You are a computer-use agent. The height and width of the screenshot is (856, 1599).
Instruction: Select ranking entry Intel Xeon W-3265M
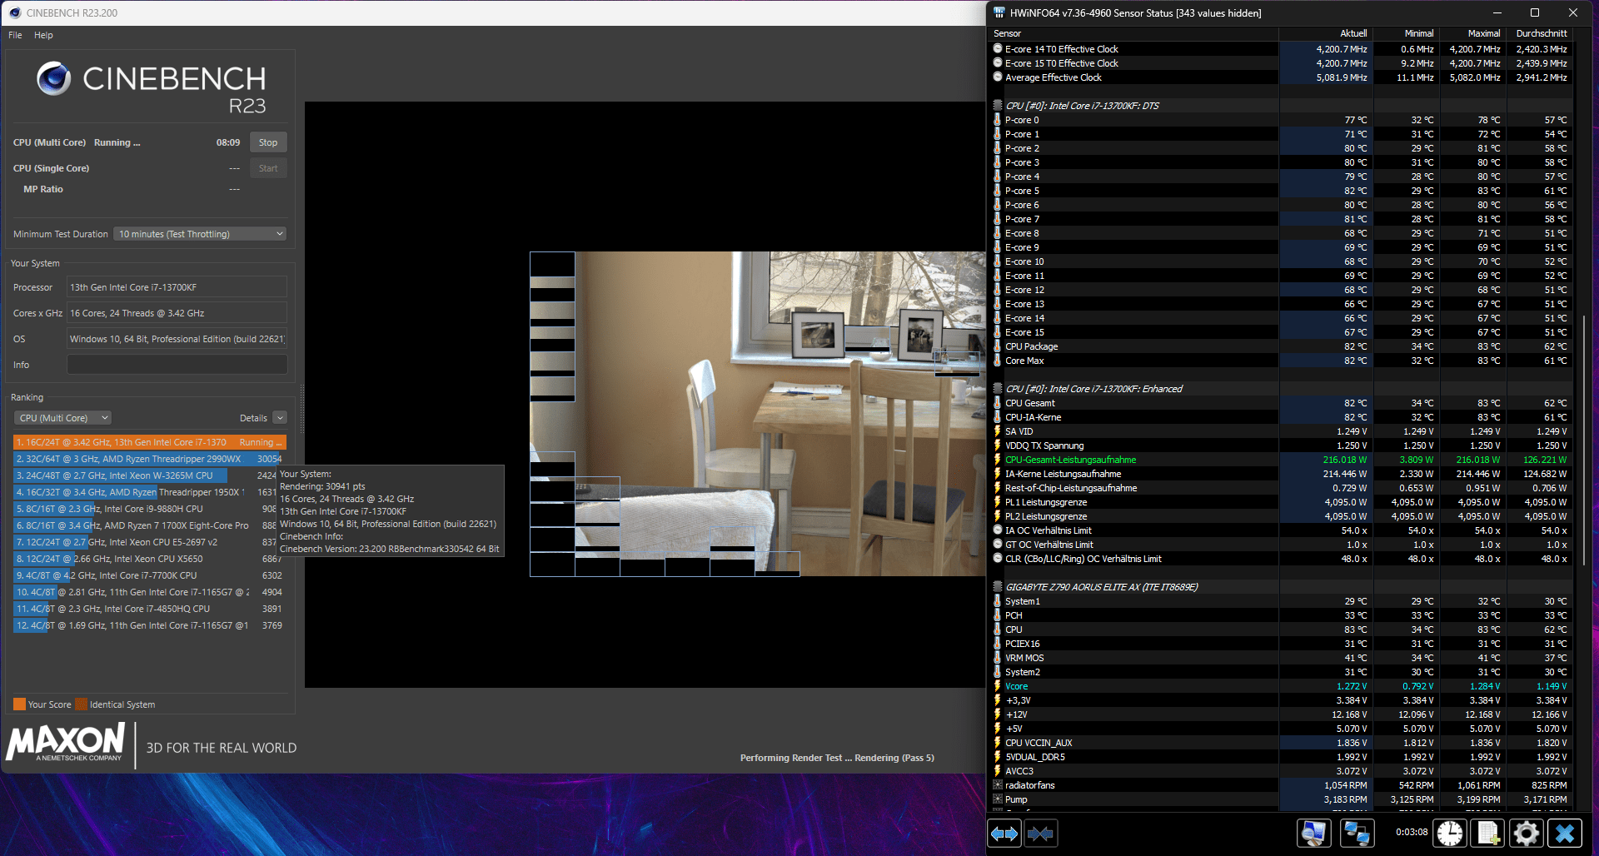(x=148, y=475)
